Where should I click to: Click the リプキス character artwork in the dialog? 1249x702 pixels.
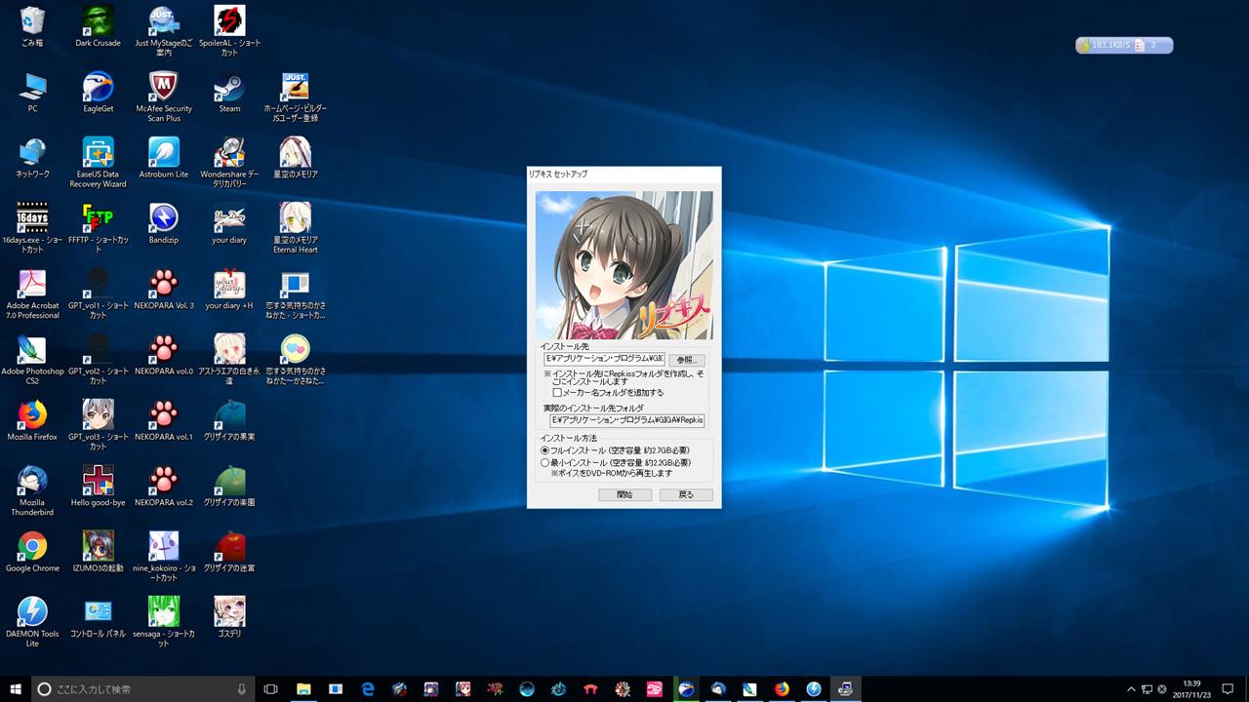pyautogui.click(x=624, y=265)
